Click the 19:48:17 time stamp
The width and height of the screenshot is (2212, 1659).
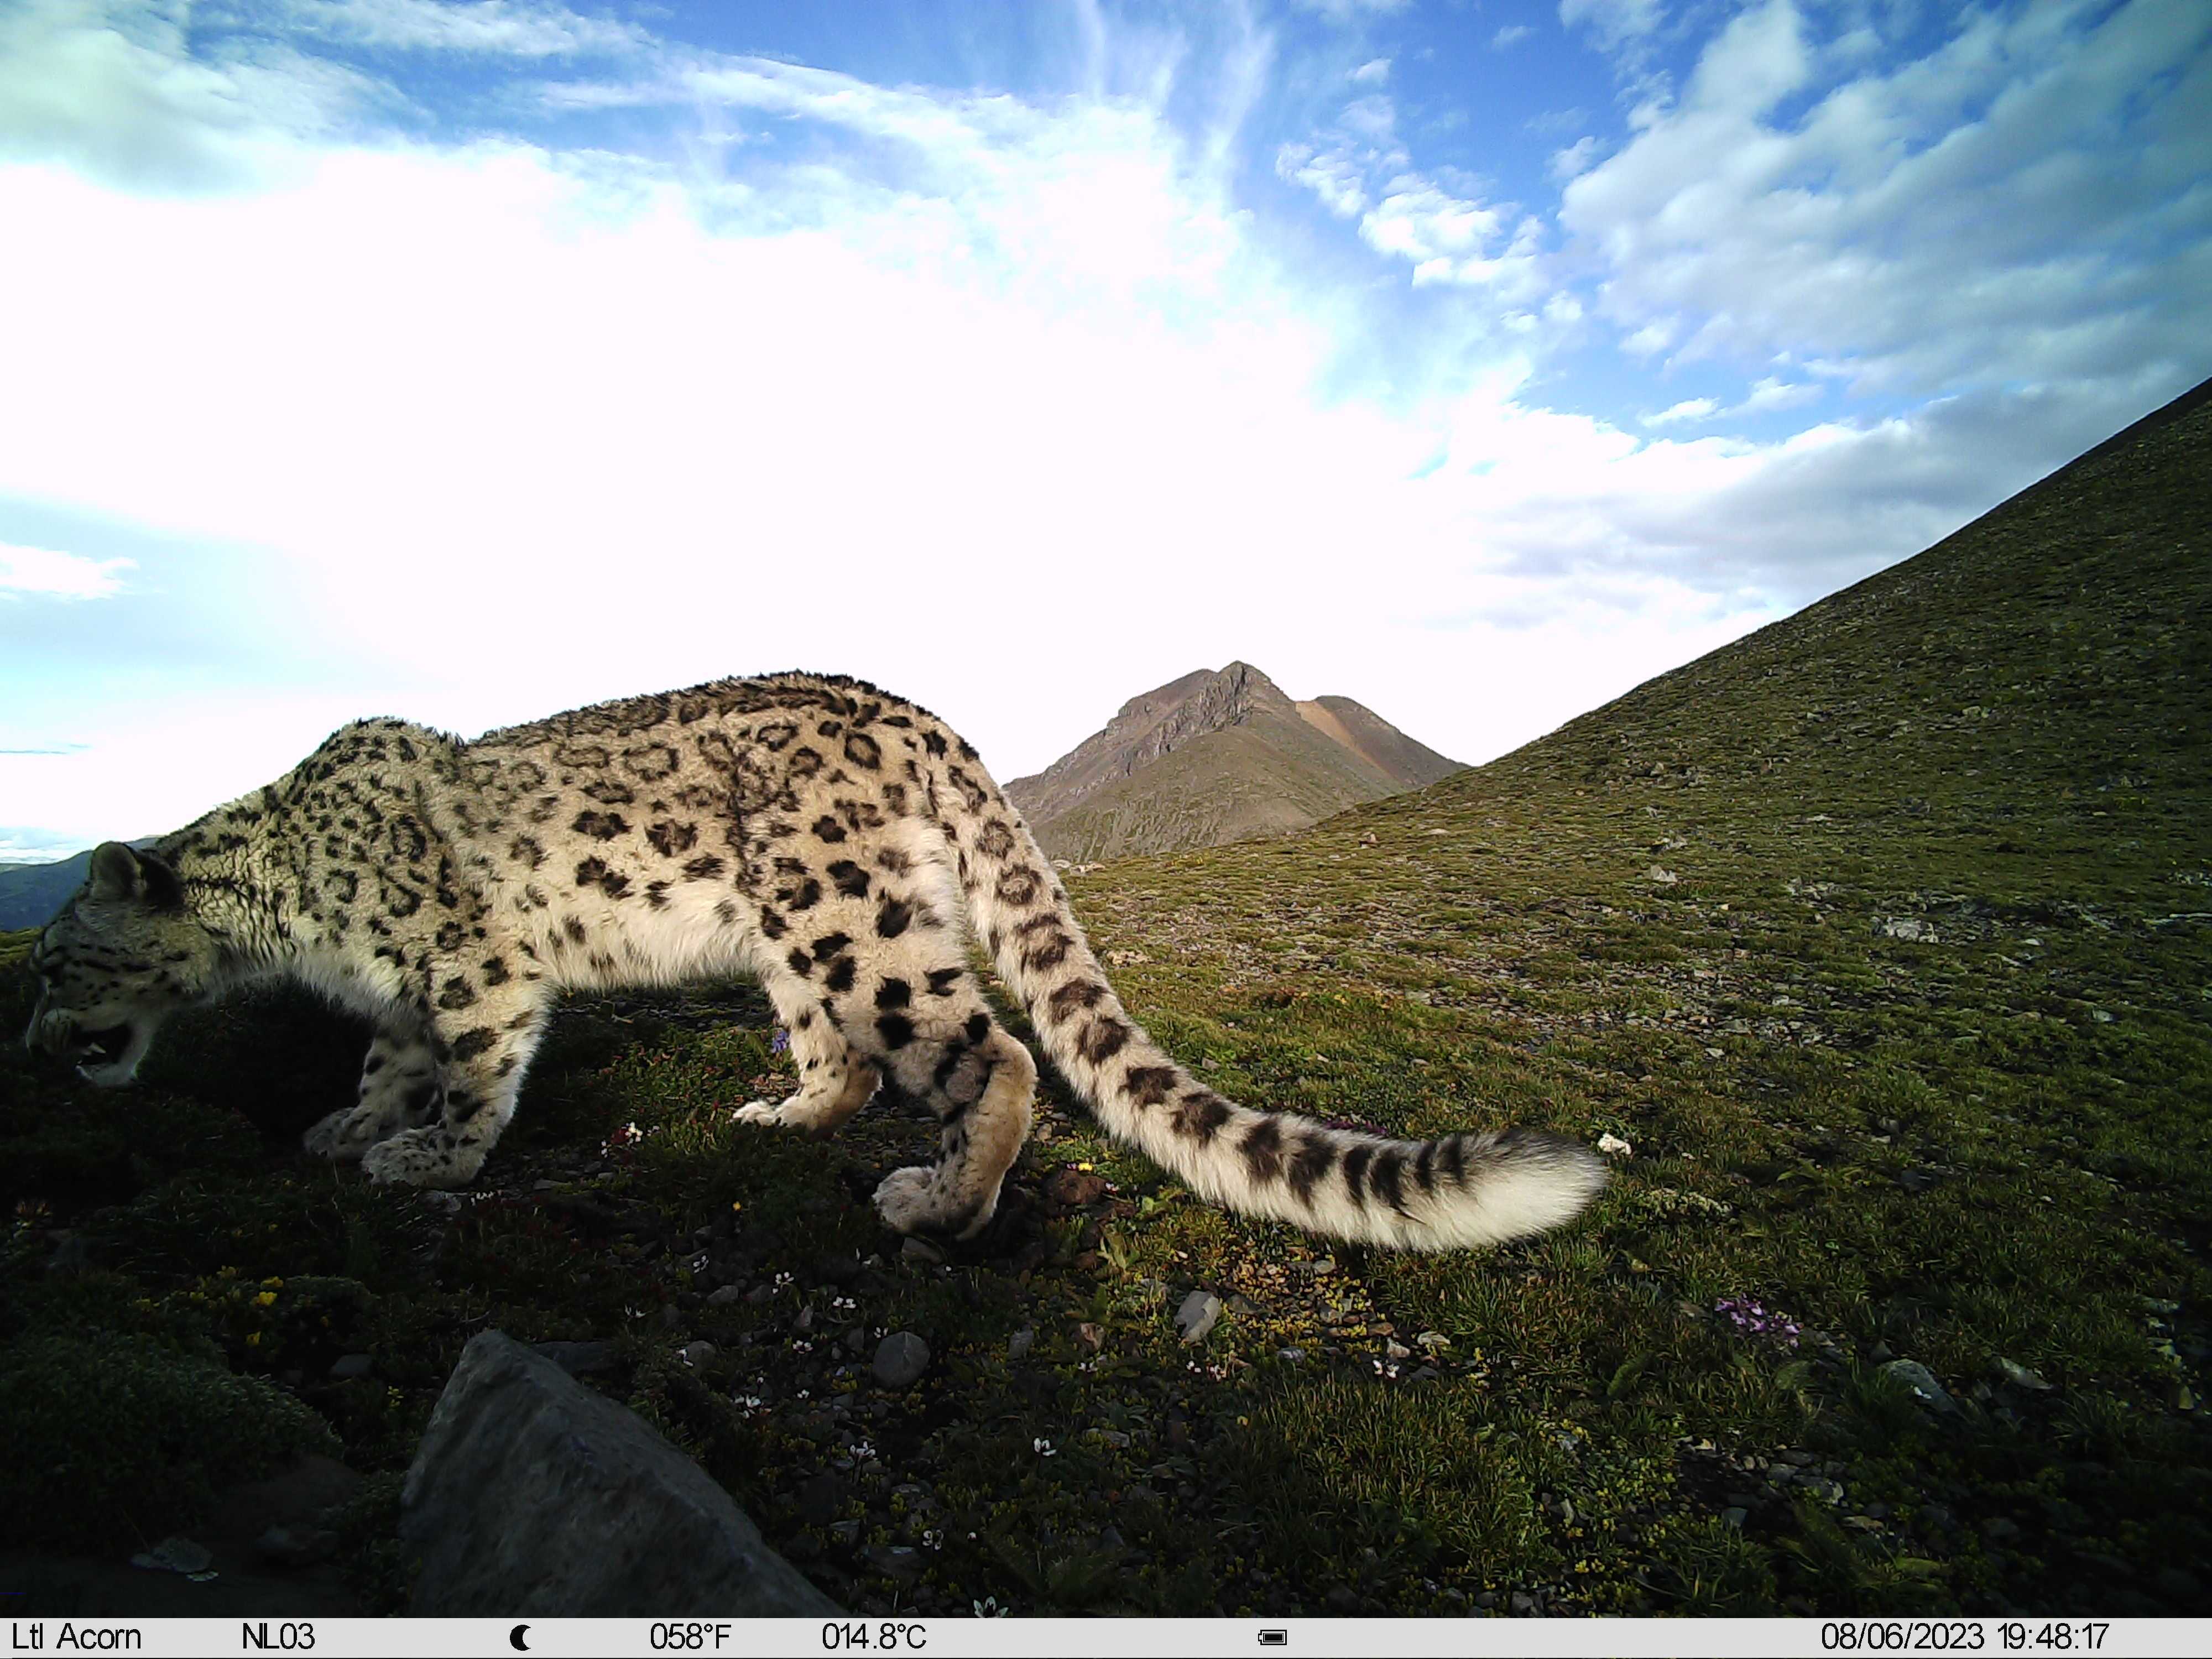[2053, 1638]
